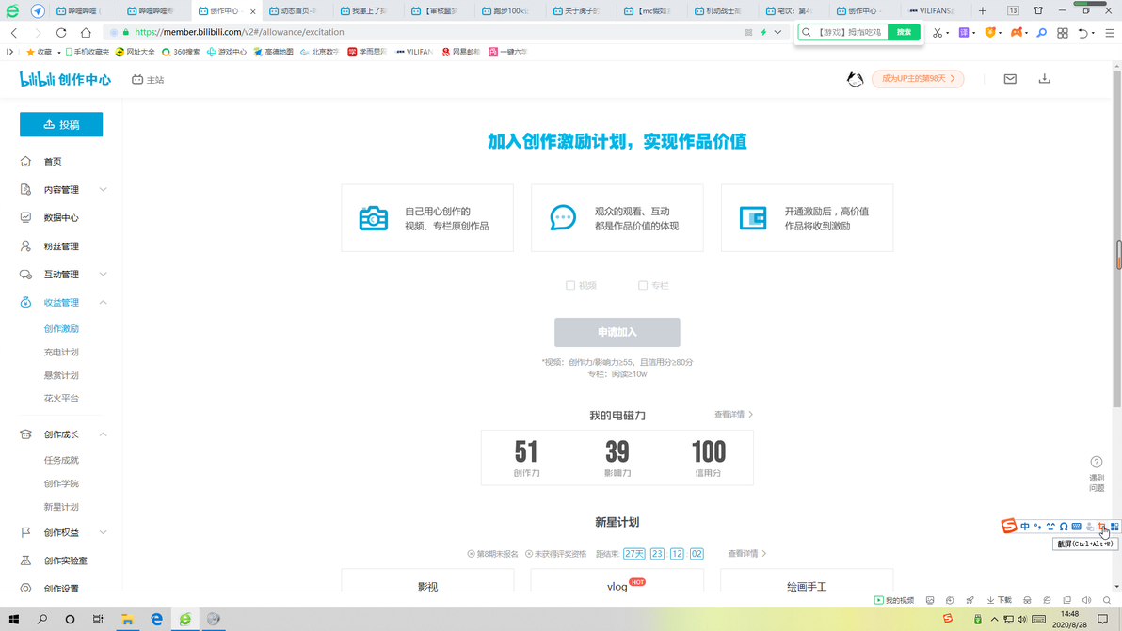Image resolution: width=1122 pixels, height=631 pixels.
Task: Collapse the 收益管理 sidebar section
Action: (61, 302)
